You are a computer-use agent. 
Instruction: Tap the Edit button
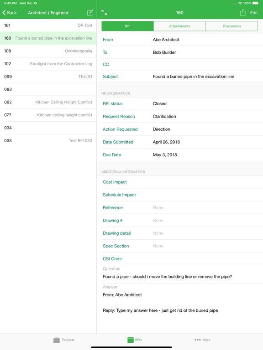pos(254,13)
